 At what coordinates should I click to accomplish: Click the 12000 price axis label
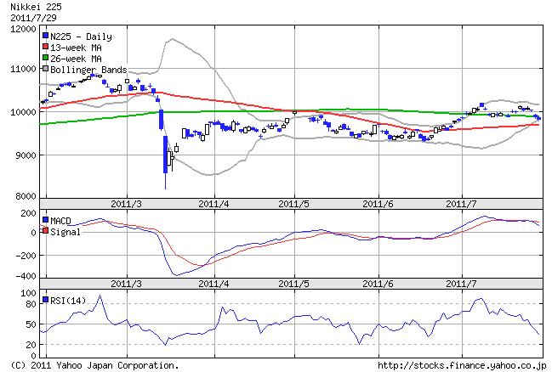click(x=21, y=29)
